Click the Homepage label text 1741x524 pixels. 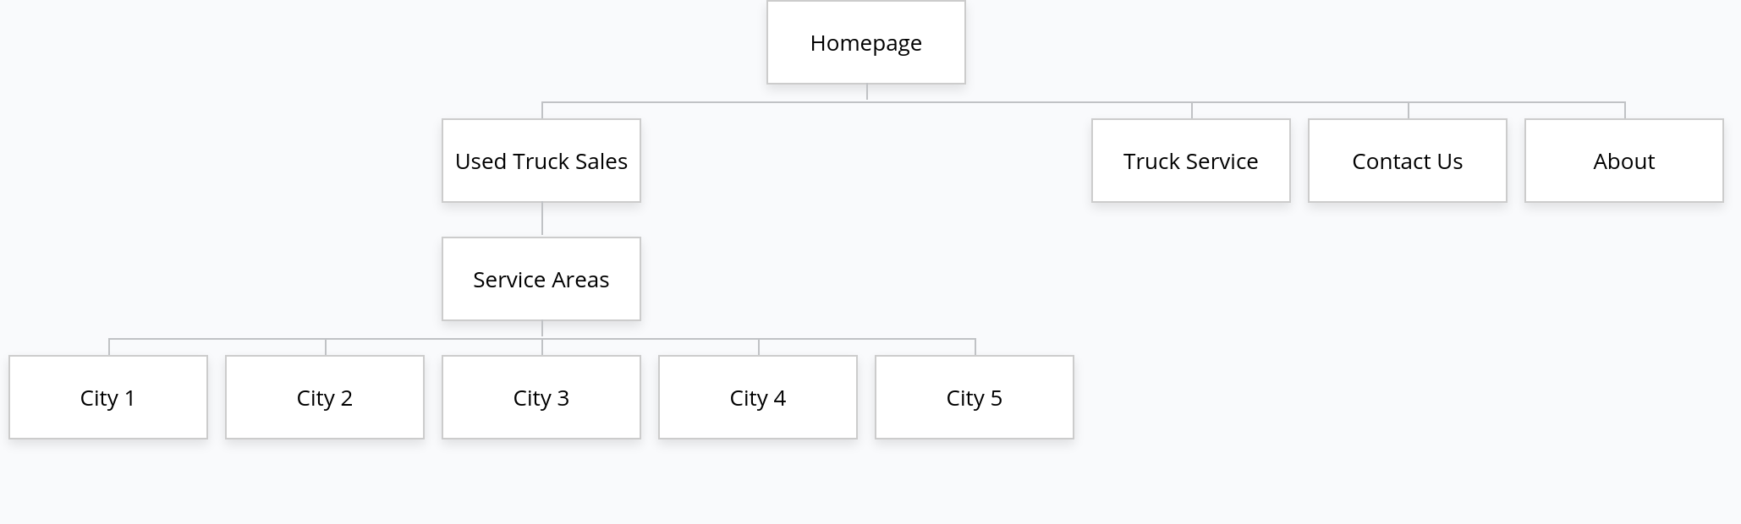(866, 43)
